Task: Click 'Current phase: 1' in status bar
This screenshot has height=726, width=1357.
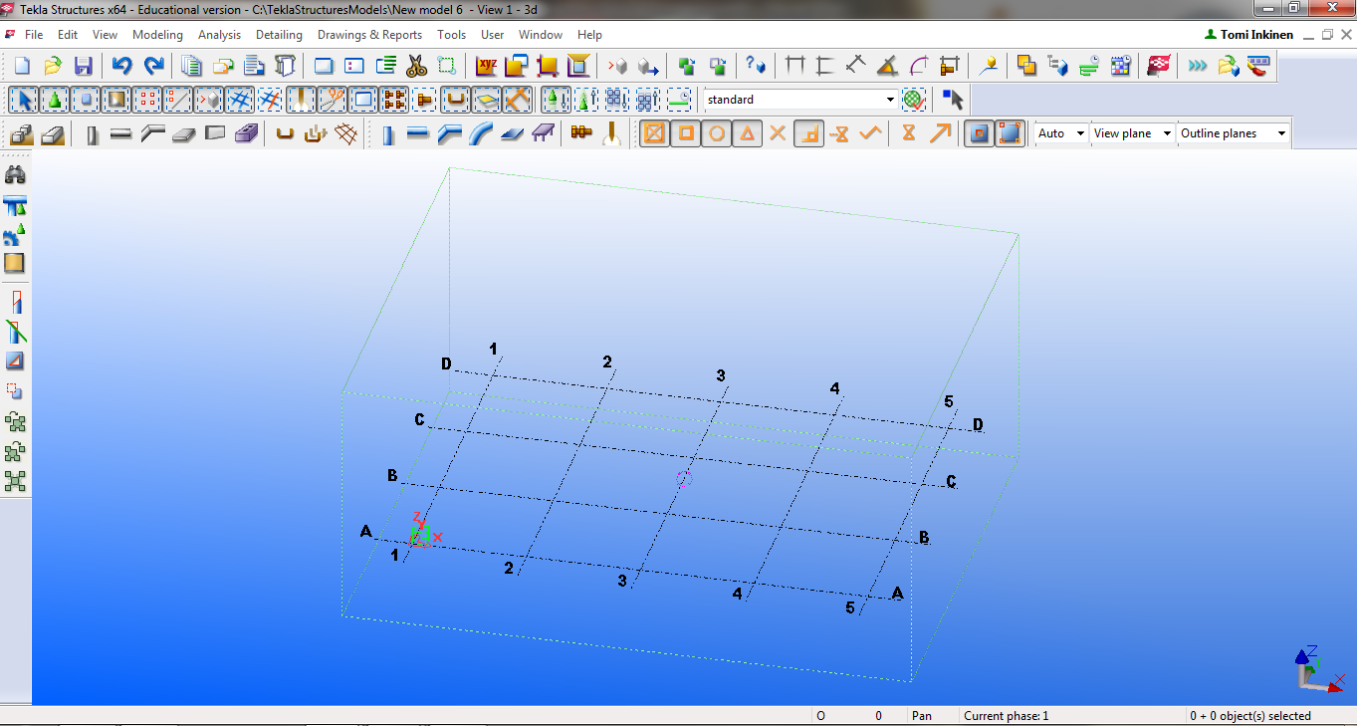Action: (x=1007, y=716)
